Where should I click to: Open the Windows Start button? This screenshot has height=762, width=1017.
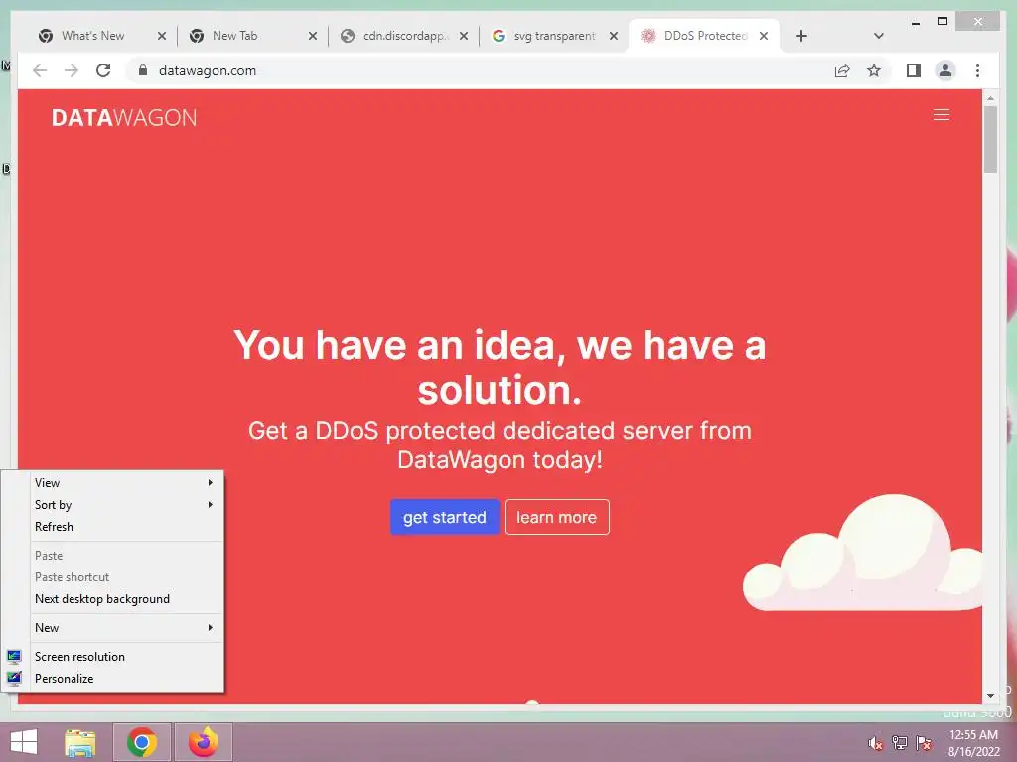[24, 742]
